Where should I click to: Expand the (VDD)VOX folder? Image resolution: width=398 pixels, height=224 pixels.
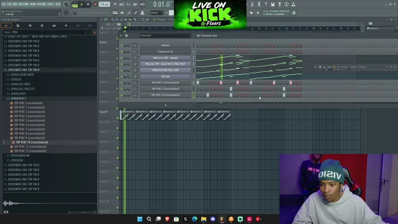[17, 160]
